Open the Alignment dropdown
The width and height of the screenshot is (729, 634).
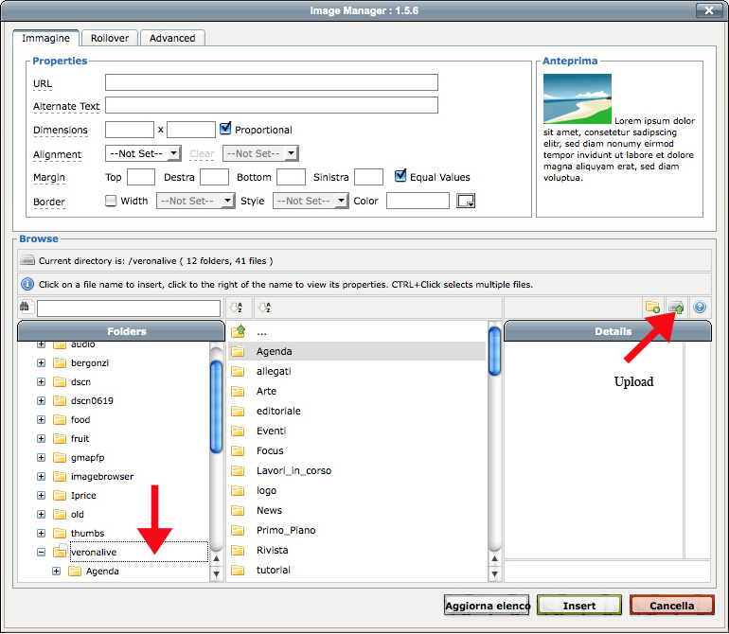tap(143, 153)
